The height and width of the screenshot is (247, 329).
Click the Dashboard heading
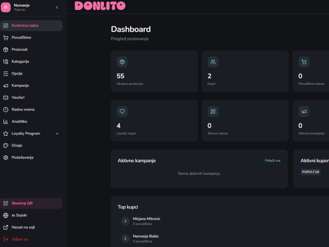(131, 29)
